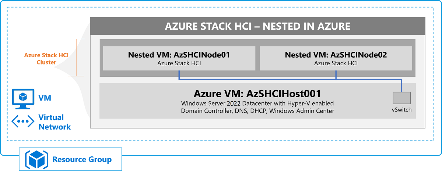Click the Azure VM AzSHCIHost001 title
This screenshot has height=171, width=442.
(x=257, y=93)
